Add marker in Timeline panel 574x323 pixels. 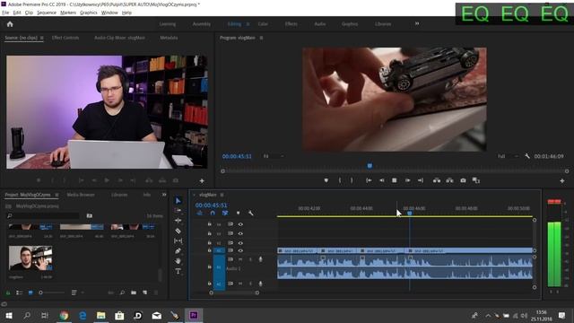tap(238, 214)
